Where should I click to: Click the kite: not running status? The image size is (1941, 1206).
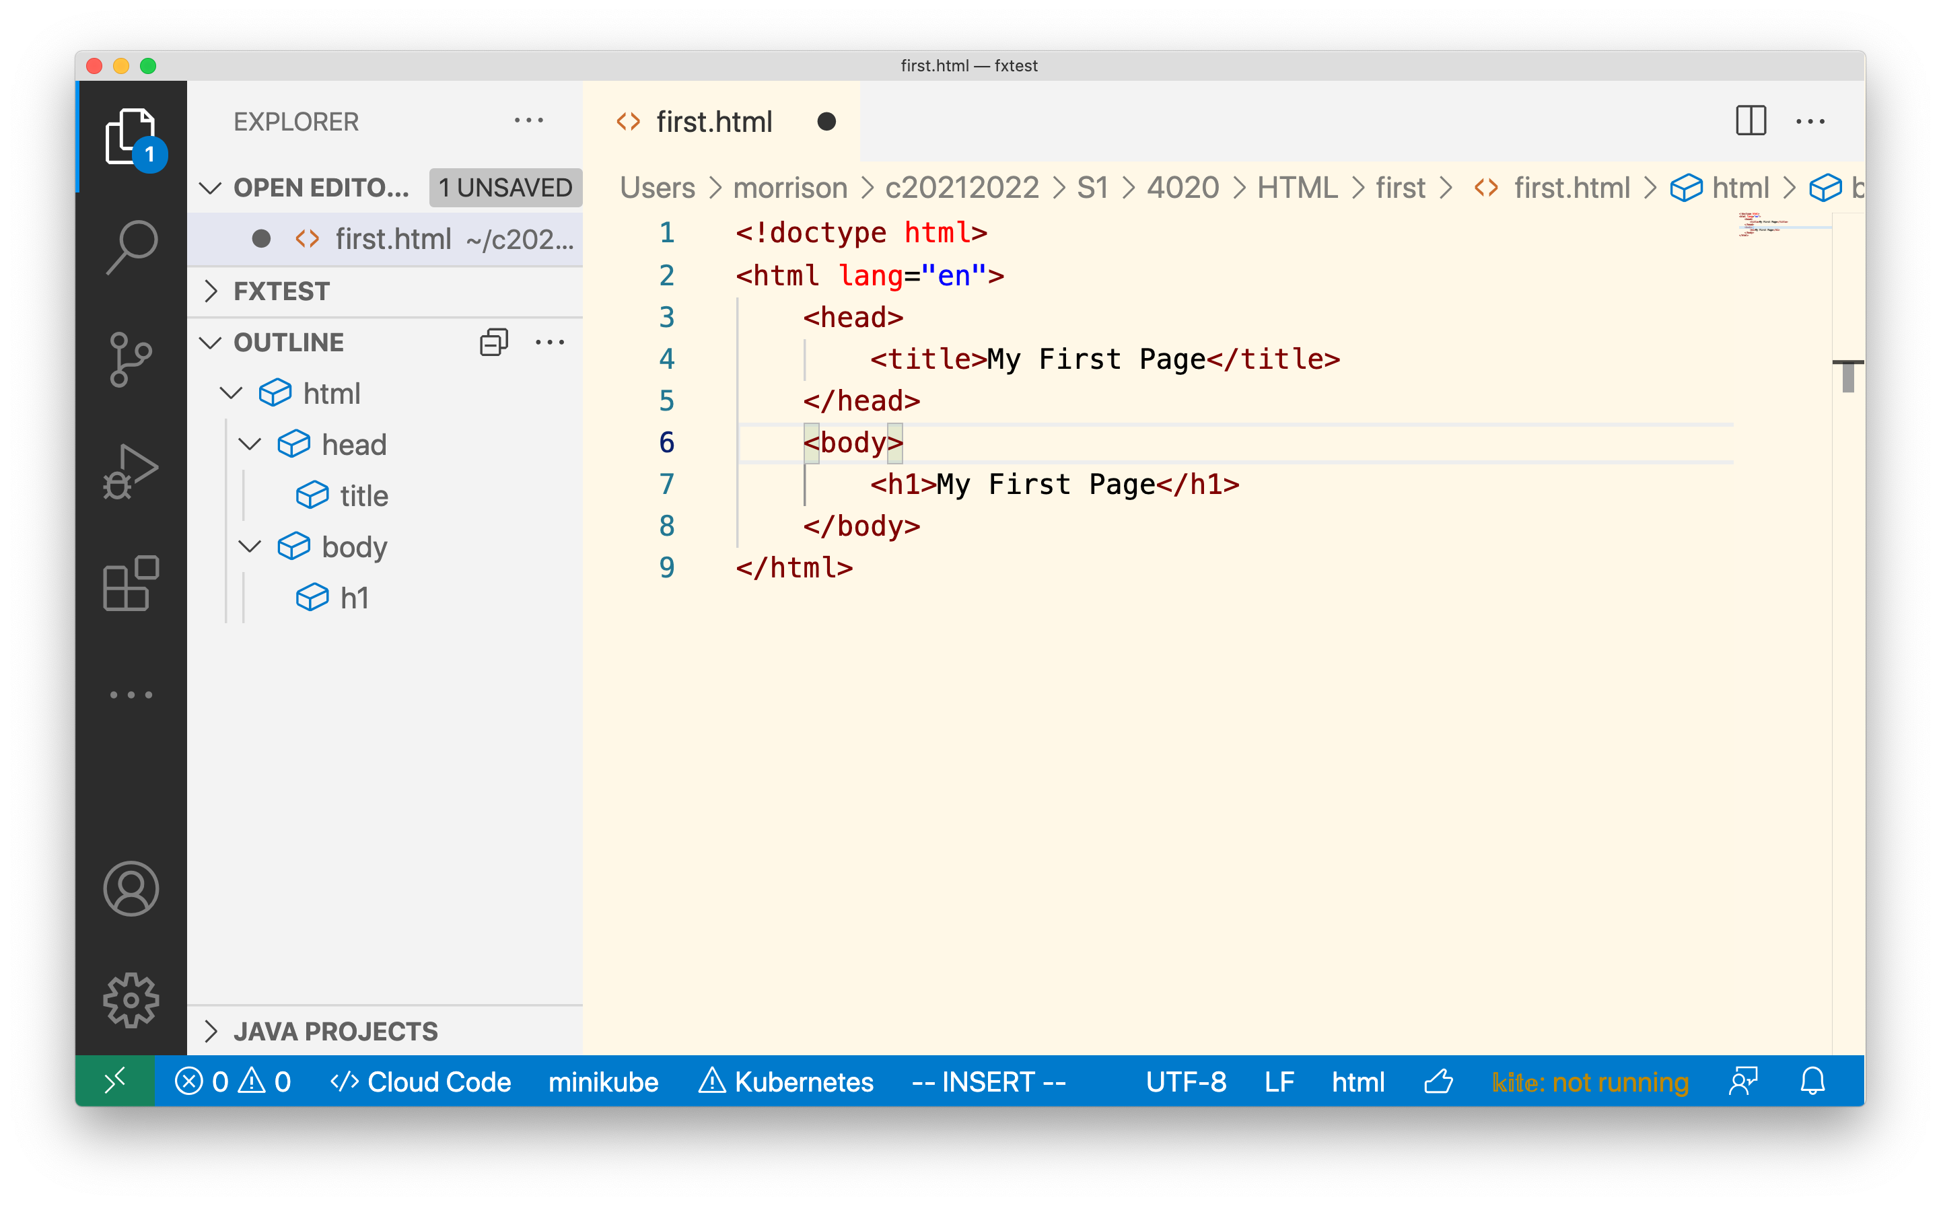[1590, 1081]
